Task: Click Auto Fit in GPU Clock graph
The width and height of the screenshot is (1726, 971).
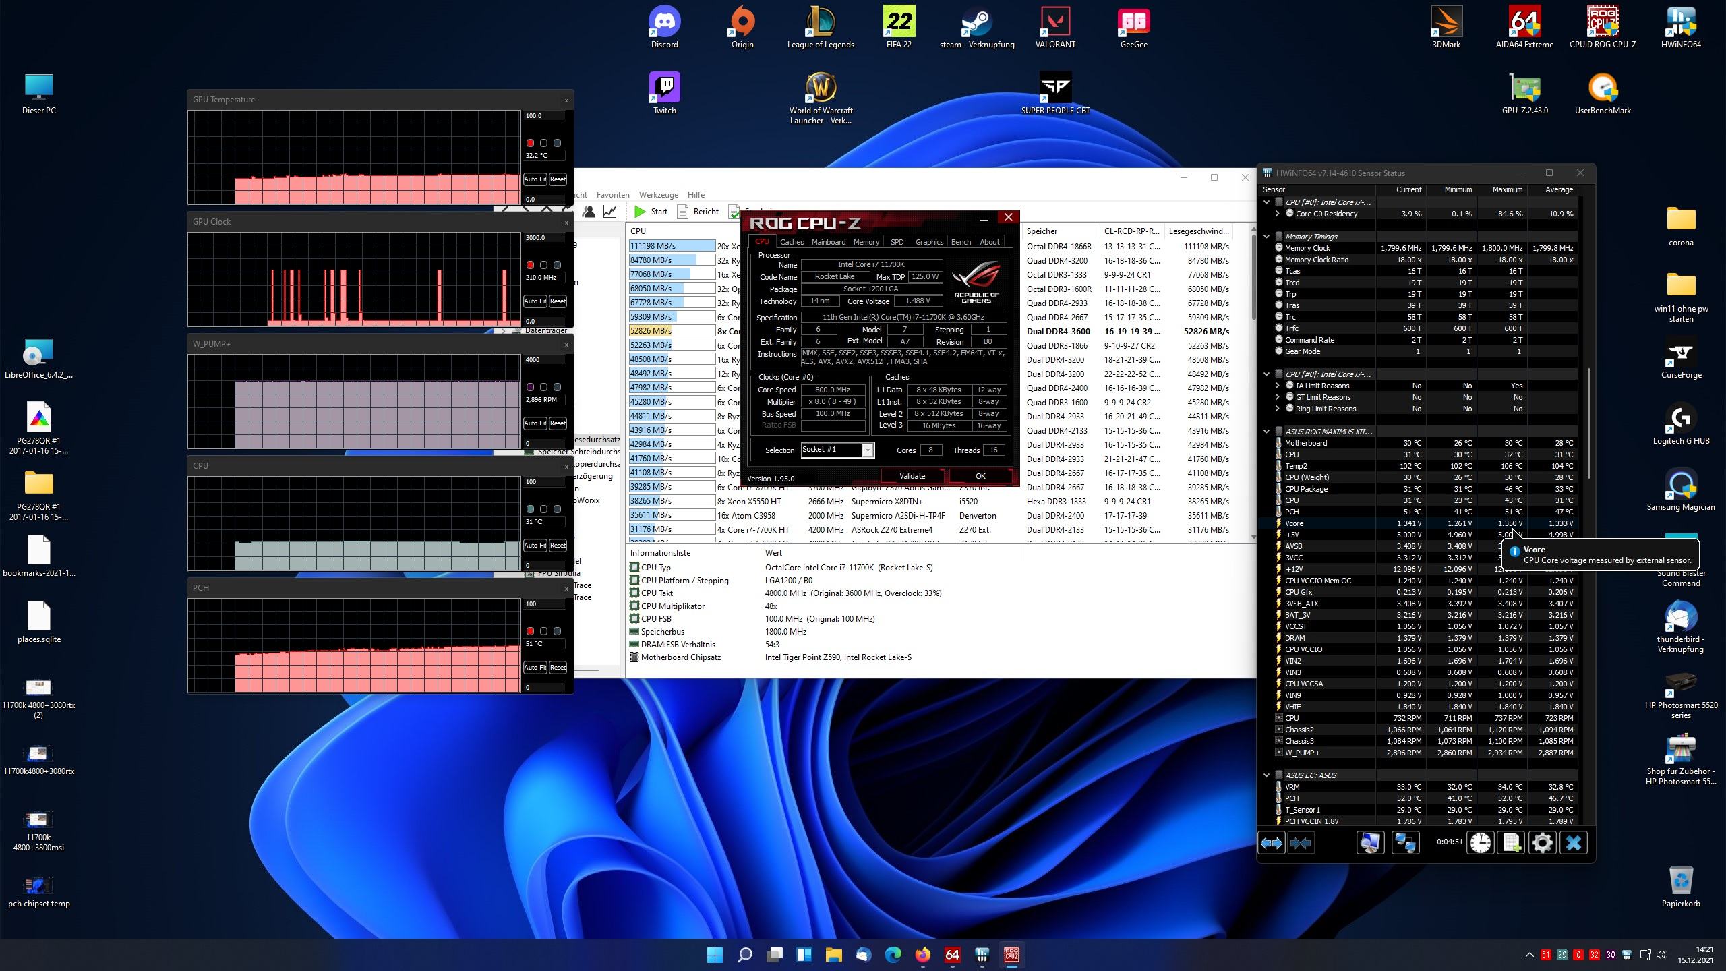Action: (x=535, y=301)
